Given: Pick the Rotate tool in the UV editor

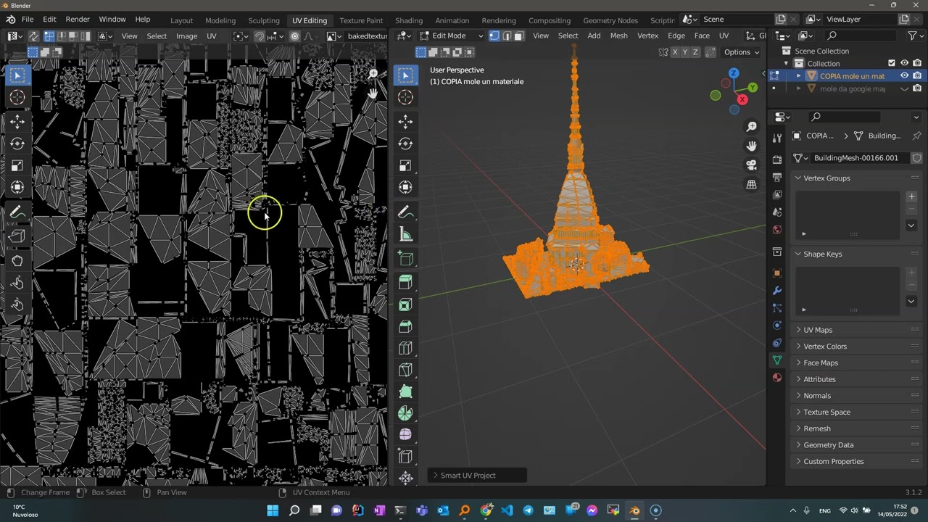Looking at the screenshot, I should 17,144.
